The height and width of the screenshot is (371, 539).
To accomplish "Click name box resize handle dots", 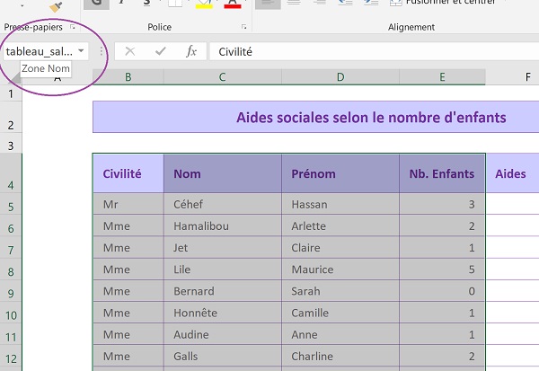I will tap(101, 51).
